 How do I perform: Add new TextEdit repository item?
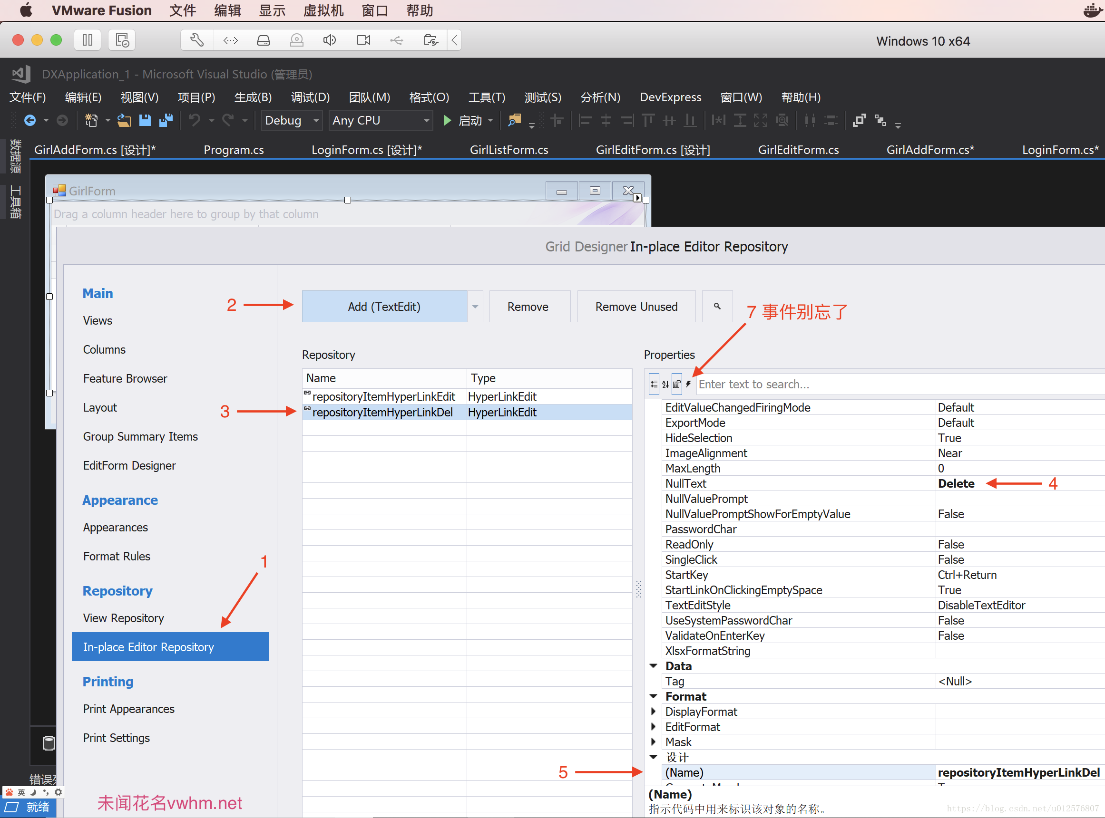[385, 307]
